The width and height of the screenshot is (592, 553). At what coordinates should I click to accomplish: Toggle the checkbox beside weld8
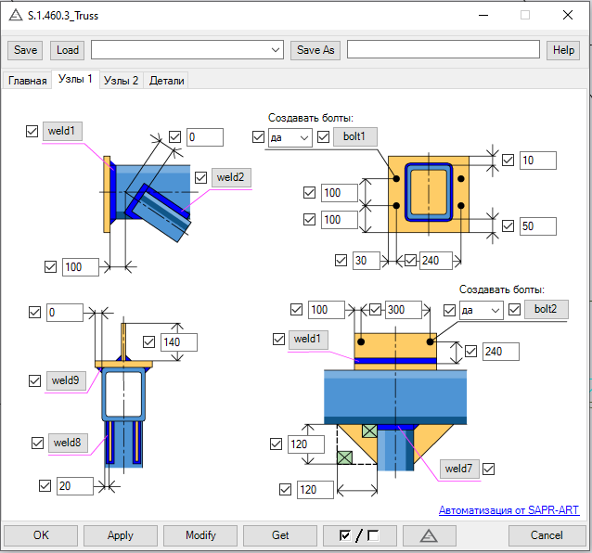[x=37, y=443]
